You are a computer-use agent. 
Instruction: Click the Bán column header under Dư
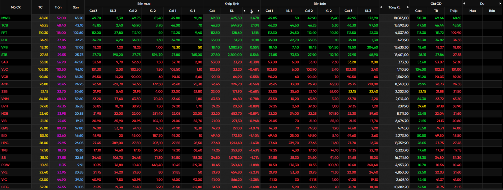[492, 11]
